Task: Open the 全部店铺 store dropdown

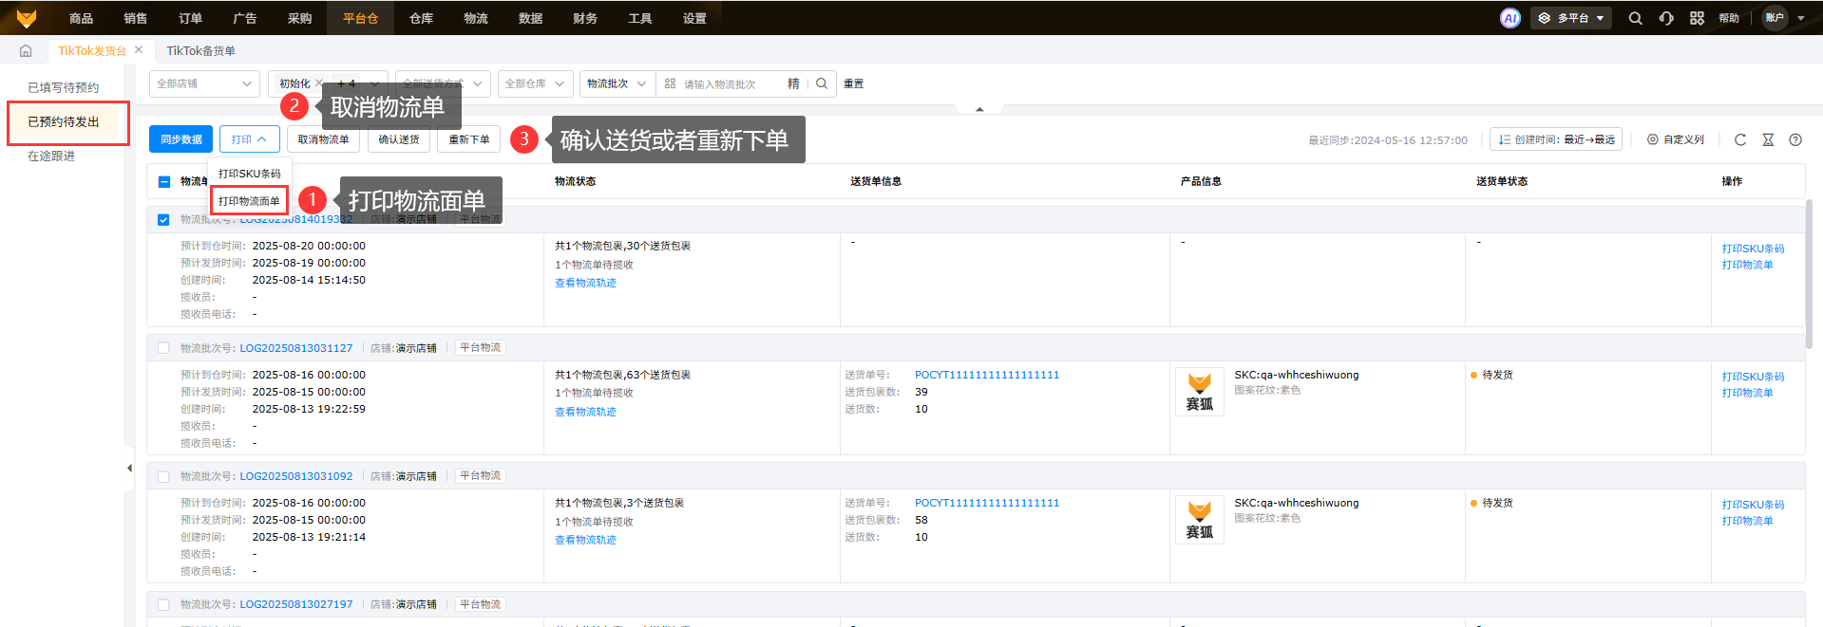Action: [204, 83]
